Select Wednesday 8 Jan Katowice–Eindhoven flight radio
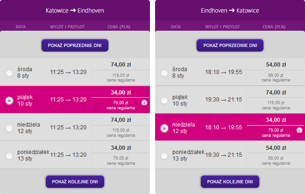The image size is (305, 194). click(9, 73)
